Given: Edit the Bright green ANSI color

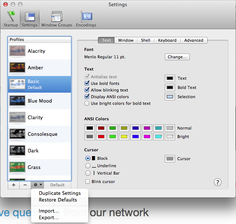Looking at the screenshot, I should click(x=113, y=137).
